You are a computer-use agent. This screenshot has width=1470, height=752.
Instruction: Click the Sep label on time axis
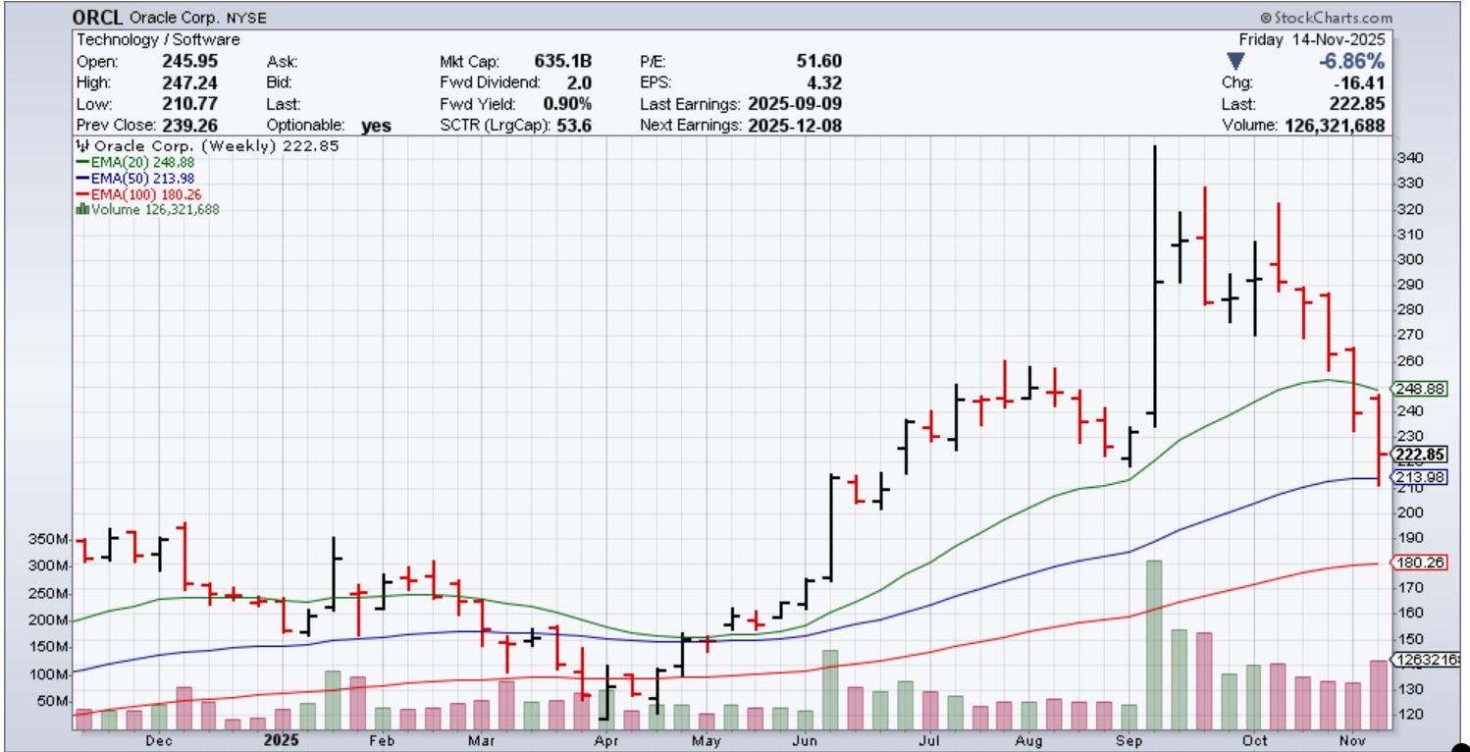pyautogui.click(x=1130, y=741)
